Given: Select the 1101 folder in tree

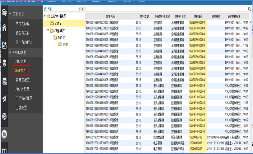Looking at the screenshot, I should [66, 44].
